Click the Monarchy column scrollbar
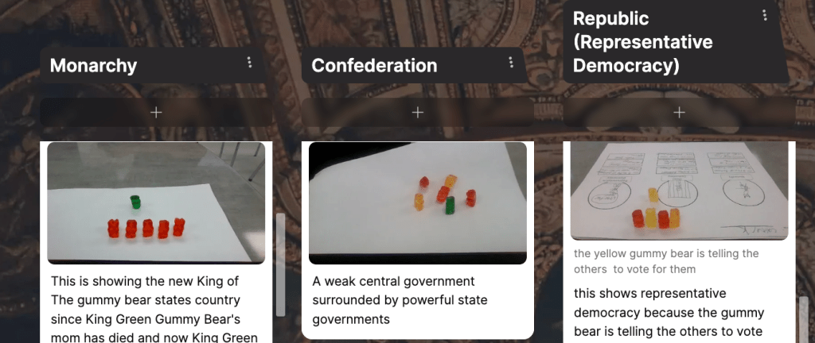The width and height of the screenshot is (815, 343). point(281,264)
